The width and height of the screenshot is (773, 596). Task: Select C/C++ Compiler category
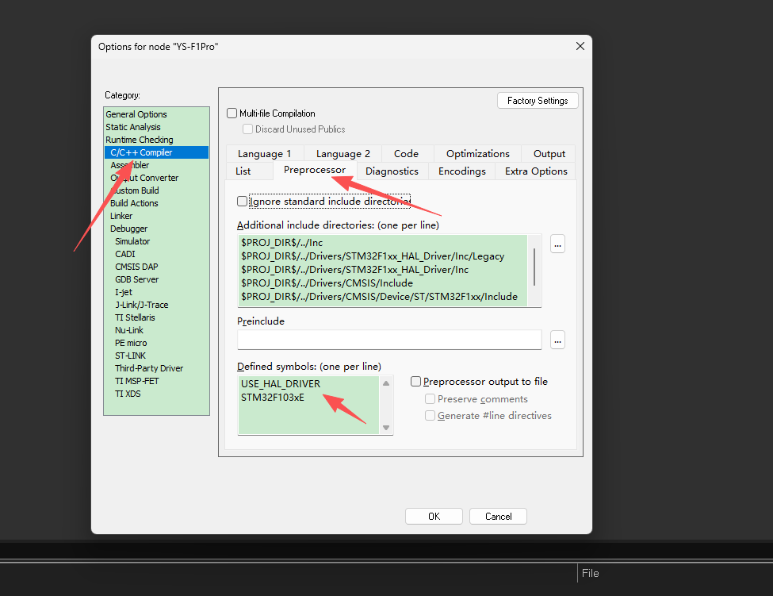click(x=156, y=152)
